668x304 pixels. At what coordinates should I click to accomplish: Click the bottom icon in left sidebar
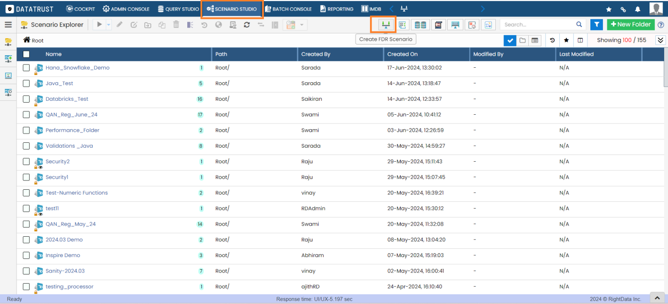[8, 92]
